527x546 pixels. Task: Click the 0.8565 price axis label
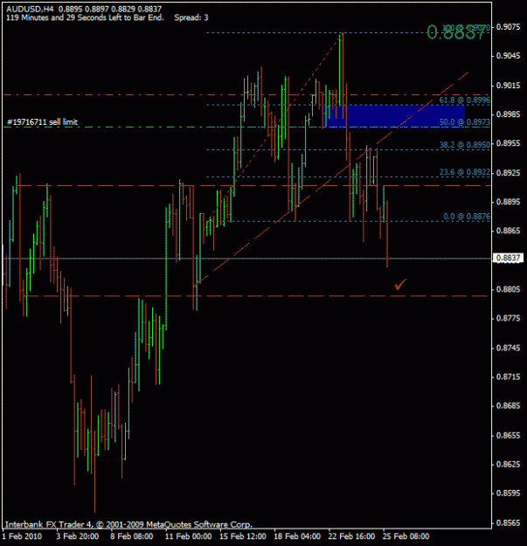coord(508,522)
